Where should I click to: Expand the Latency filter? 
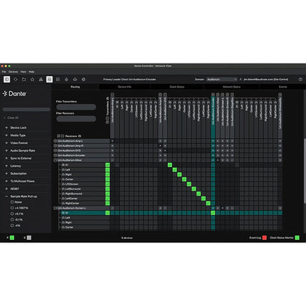click(6, 166)
